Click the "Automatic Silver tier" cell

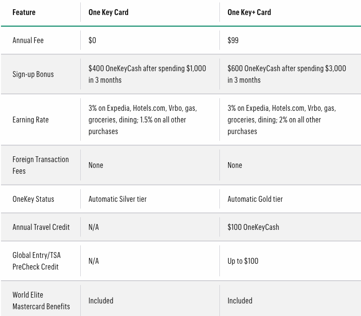117,199
